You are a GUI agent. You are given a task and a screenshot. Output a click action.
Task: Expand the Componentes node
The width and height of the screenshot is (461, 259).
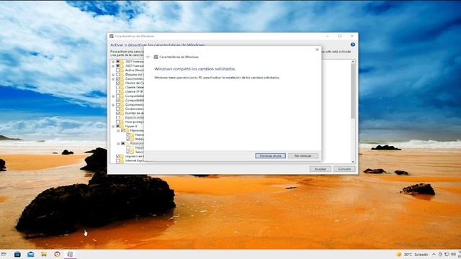click(x=113, y=104)
